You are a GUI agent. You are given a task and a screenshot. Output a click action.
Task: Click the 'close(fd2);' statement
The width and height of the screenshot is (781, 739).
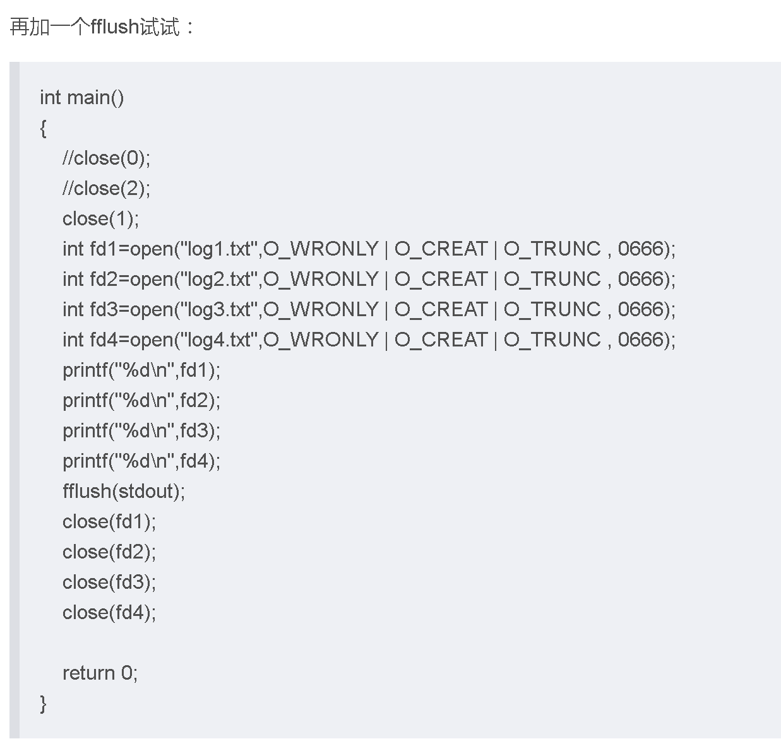click(x=109, y=552)
